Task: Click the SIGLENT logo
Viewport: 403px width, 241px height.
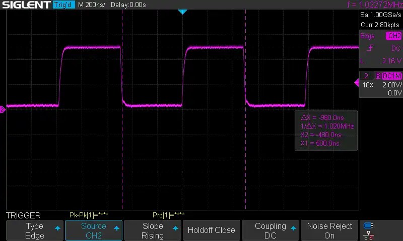Action: [x=25, y=5]
